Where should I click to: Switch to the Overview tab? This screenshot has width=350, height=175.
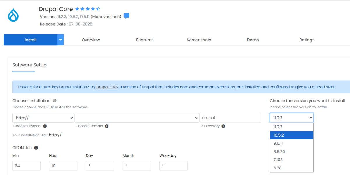[91, 40]
